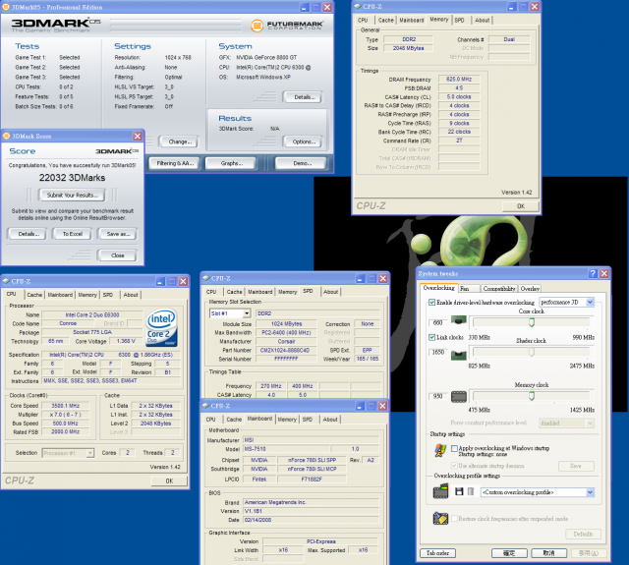This screenshot has width=629, height=565.
Task: Close the 3DMark Score dialog with Close button
Action: [x=118, y=255]
